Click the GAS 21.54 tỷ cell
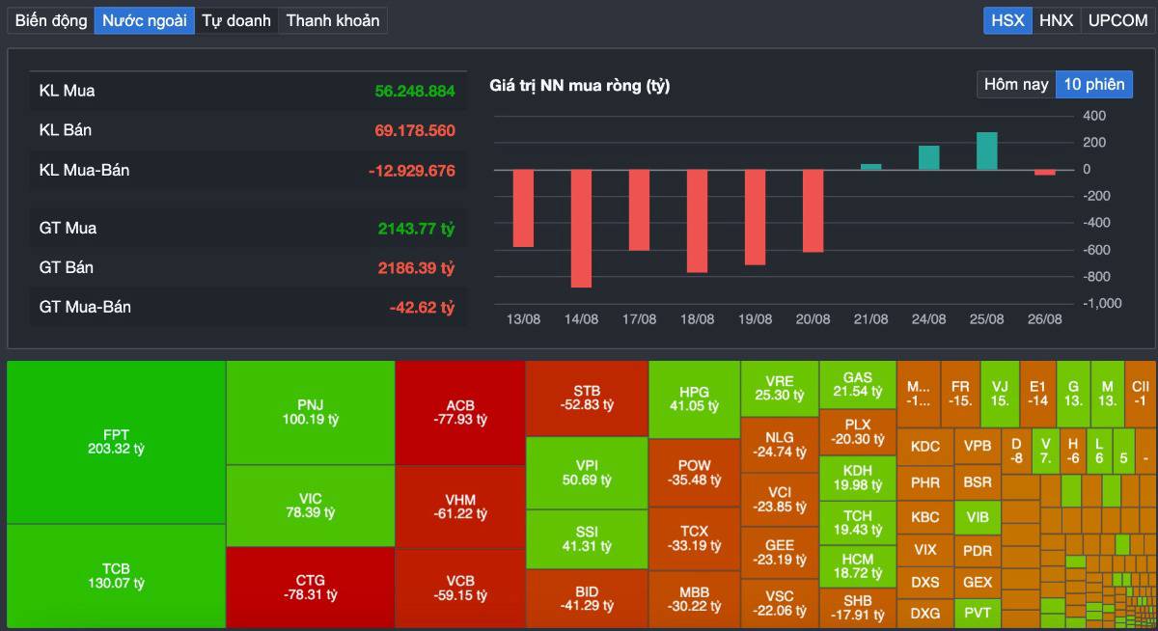This screenshot has height=631, width=1158. click(858, 384)
